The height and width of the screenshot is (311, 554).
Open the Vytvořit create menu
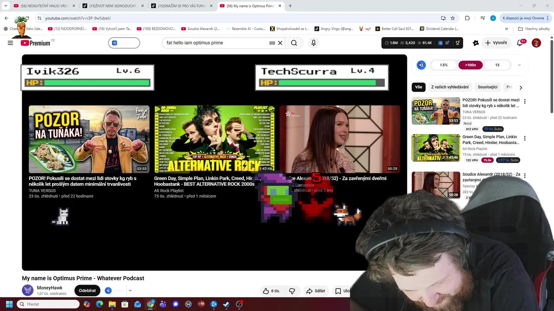click(x=496, y=43)
